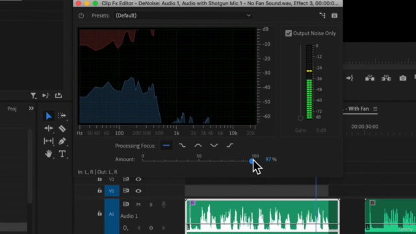The image size is (416, 234).
Task: Click the export share icon
Action: 58,96
